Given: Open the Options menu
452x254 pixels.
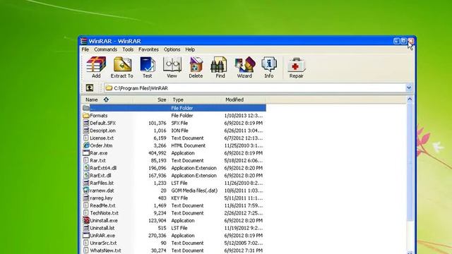Looking at the screenshot, I should pyautogui.click(x=172, y=49).
